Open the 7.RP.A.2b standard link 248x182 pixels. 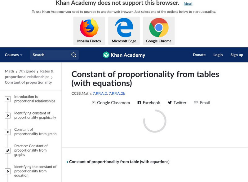[117, 93]
